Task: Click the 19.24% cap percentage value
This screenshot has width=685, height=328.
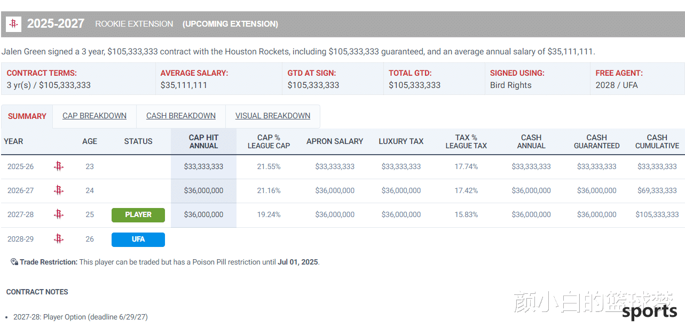Action: 269,214
